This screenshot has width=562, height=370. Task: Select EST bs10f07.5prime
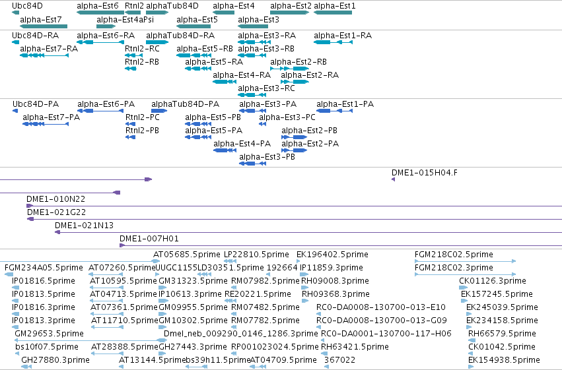[17, 354]
